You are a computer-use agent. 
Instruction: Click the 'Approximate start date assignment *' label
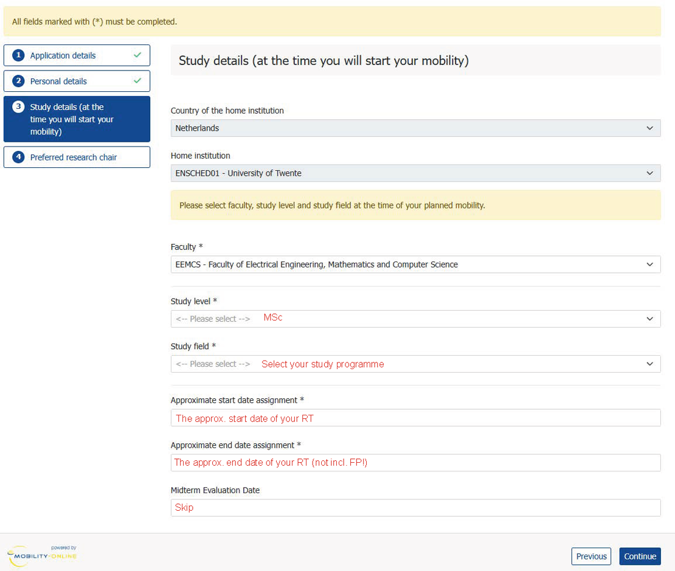tap(237, 400)
